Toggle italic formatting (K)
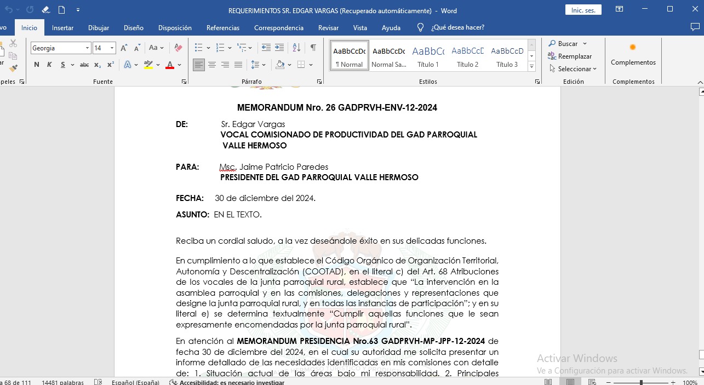 tap(49, 65)
